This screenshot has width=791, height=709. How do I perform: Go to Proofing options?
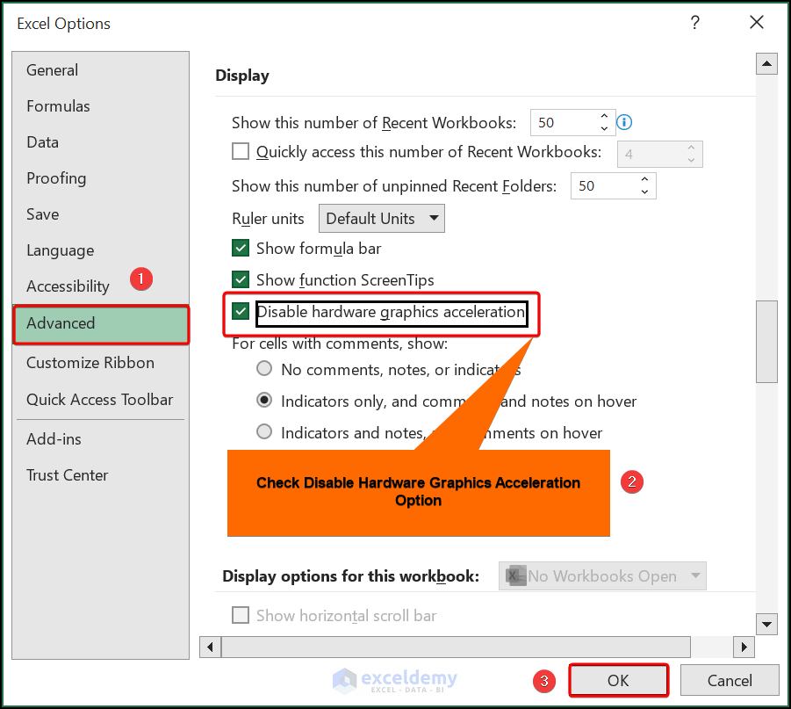pos(101,178)
